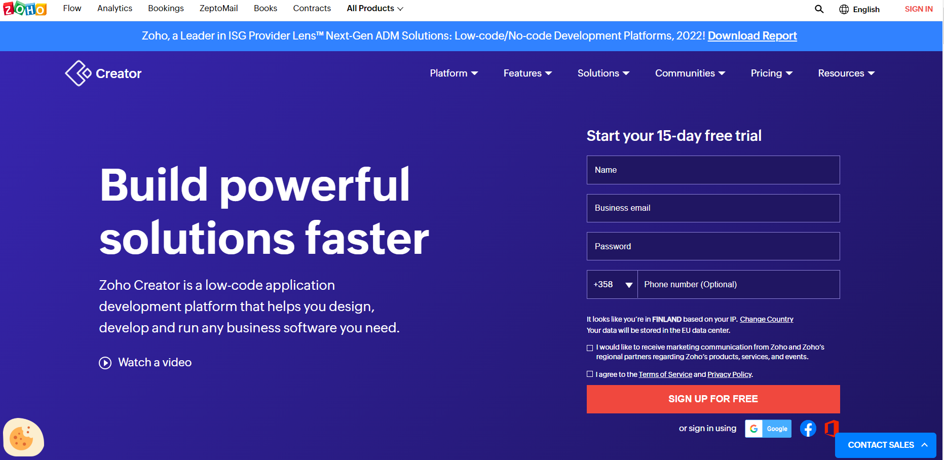Expand the Platform menu
Viewport: 944px width, 460px height.
click(x=454, y=73)
